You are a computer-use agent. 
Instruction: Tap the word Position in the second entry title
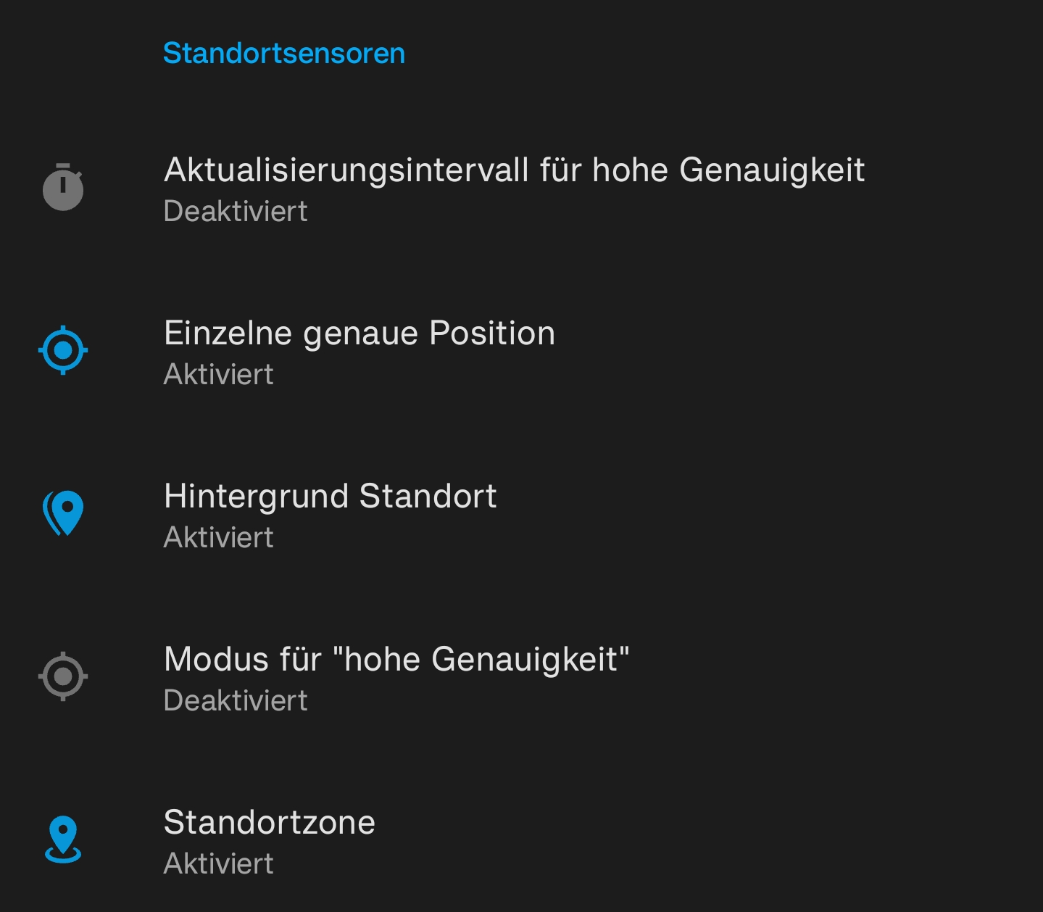click(492, 333)
